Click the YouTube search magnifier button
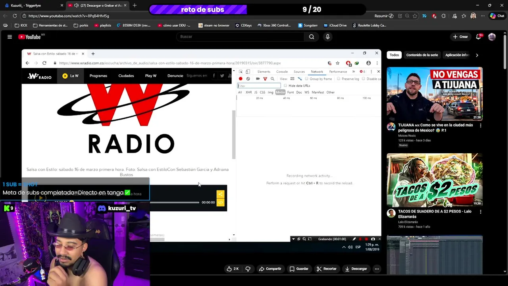Image resolution: width=508 pixels, height=286 pixels. (312, 37)
